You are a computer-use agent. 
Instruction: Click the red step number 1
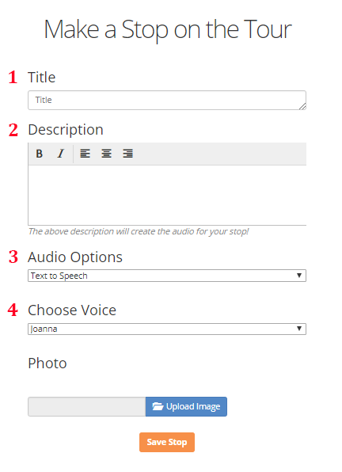point(13,77)
